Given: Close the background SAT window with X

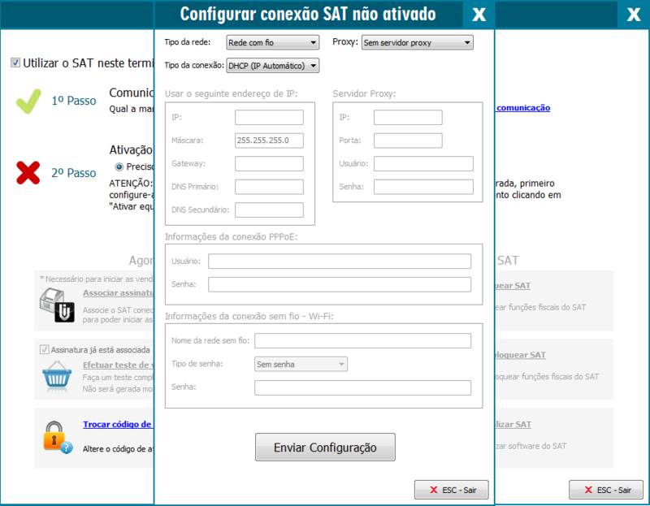Looking at the screenshot, I should tap(633, 15).
